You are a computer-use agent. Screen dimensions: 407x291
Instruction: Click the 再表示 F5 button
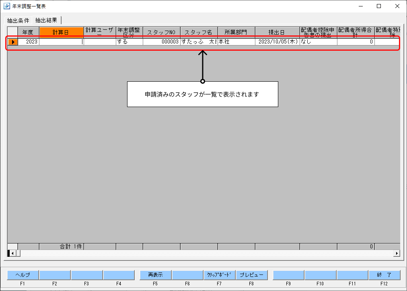pos(156,275)
